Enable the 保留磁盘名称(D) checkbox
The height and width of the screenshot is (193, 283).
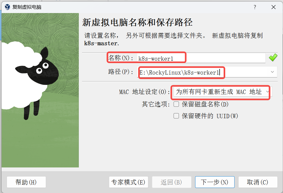click(x=176, y=104)
